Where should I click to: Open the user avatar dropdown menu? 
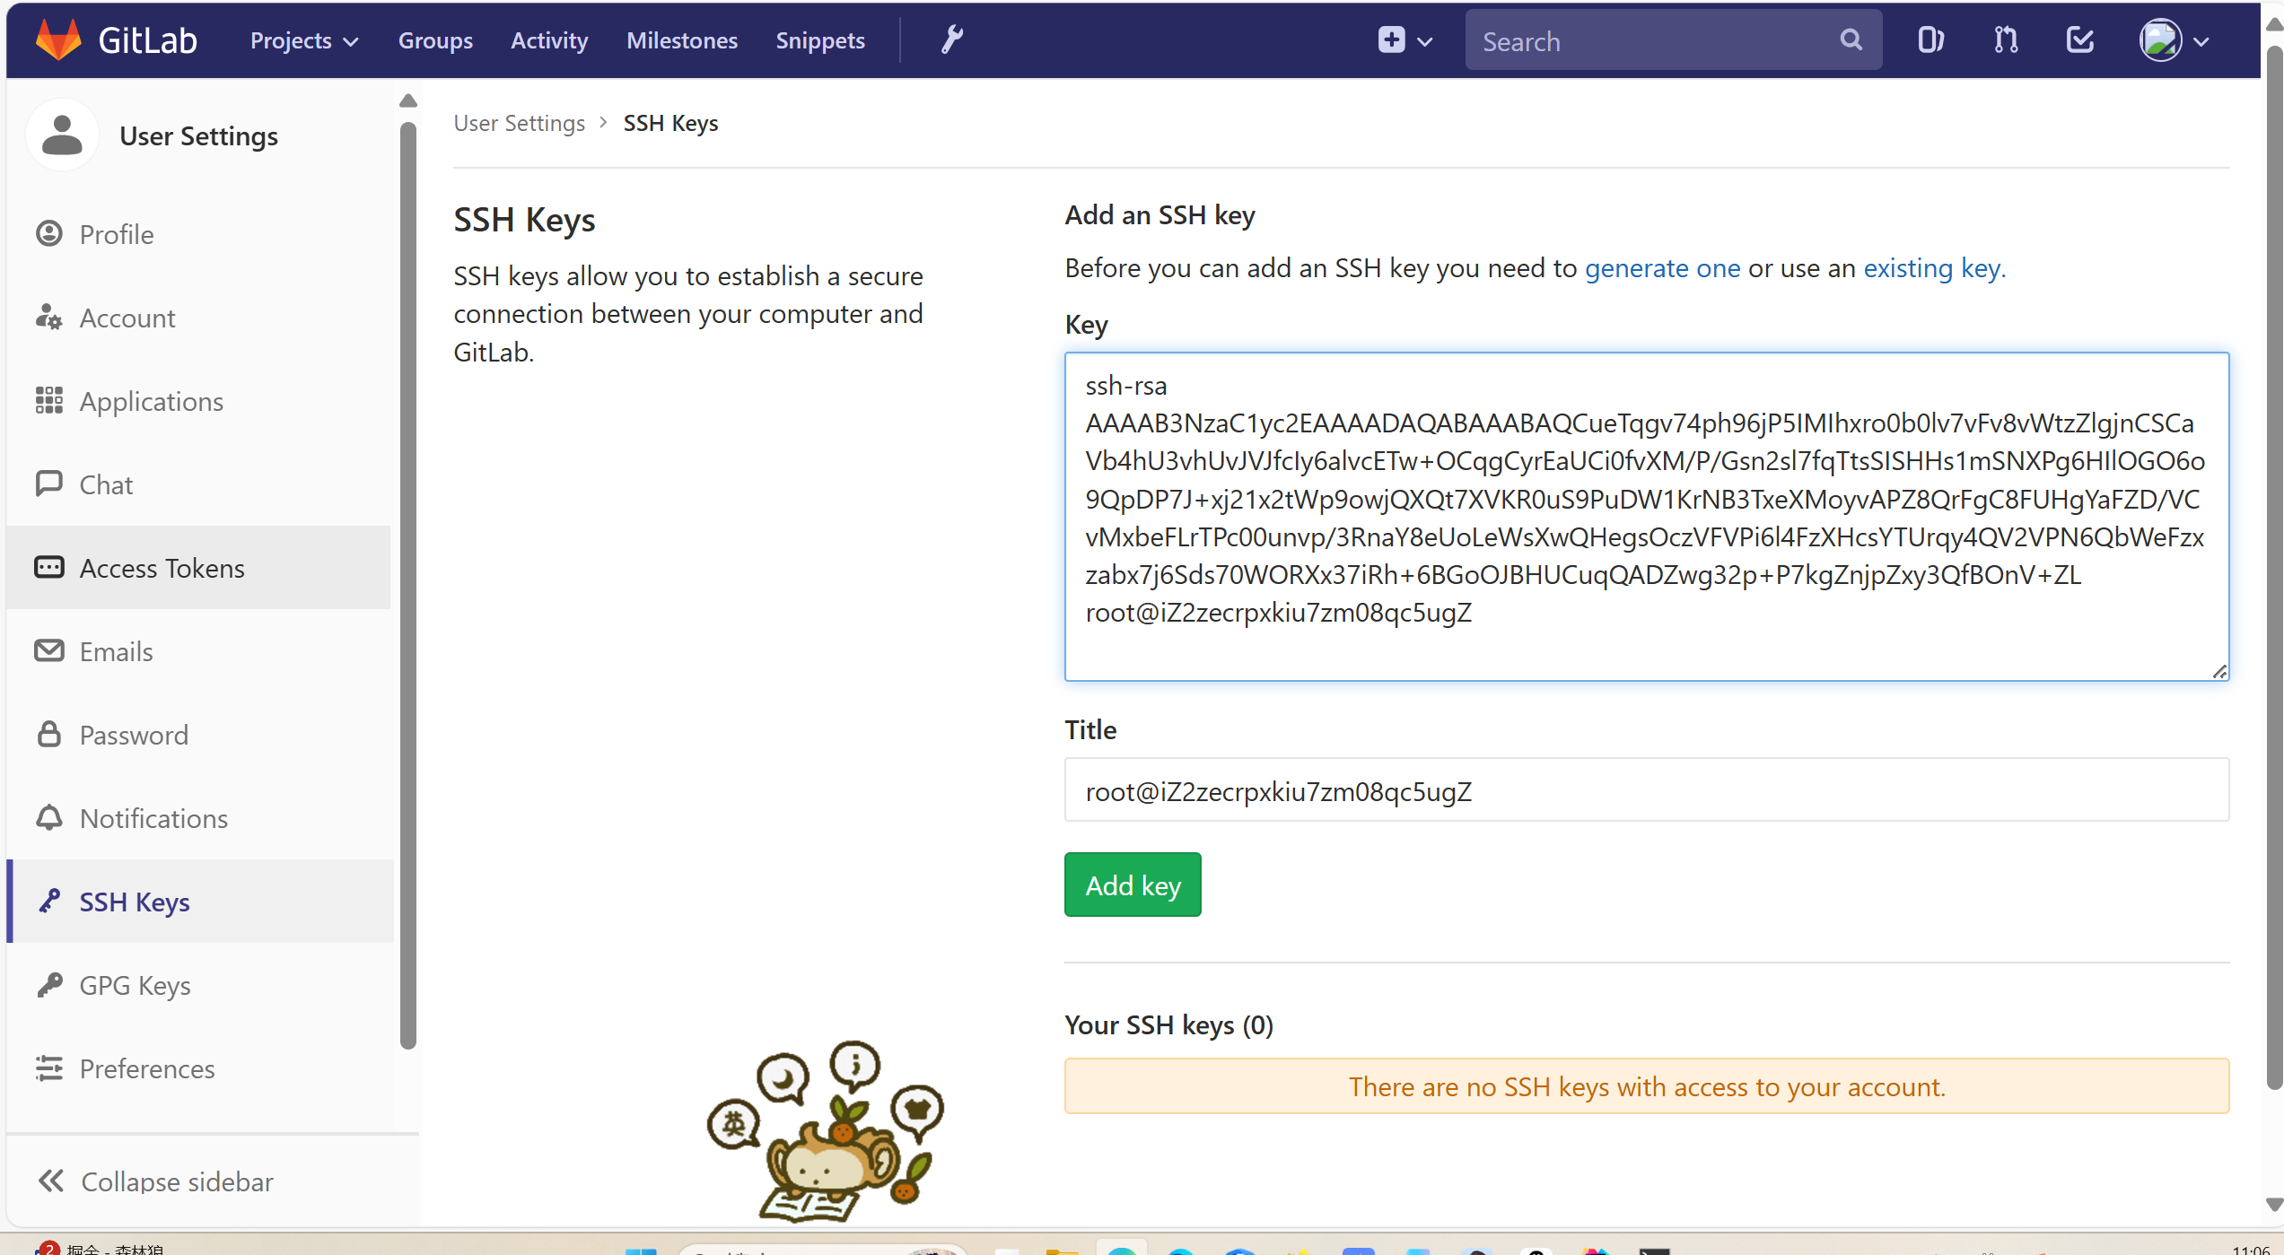pos(2173,40)
